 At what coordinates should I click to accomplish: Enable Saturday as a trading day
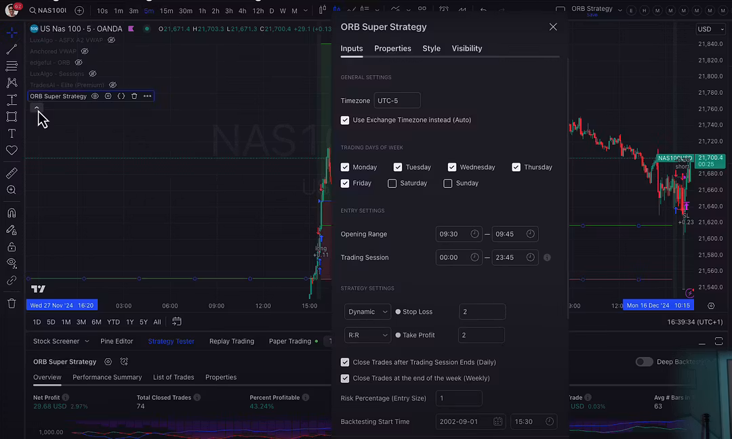point(392,184)
